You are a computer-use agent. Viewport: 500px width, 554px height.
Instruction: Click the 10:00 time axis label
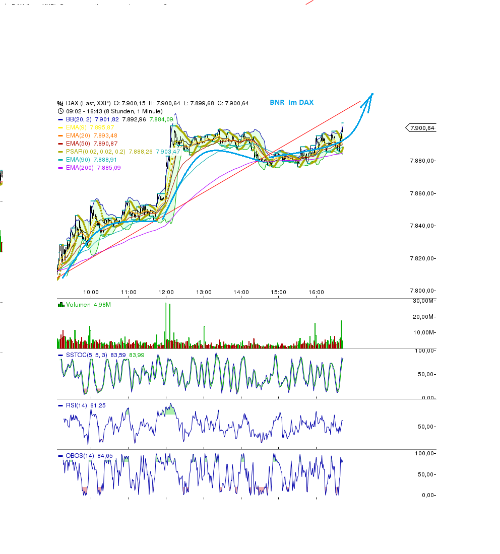click(91, 293)
